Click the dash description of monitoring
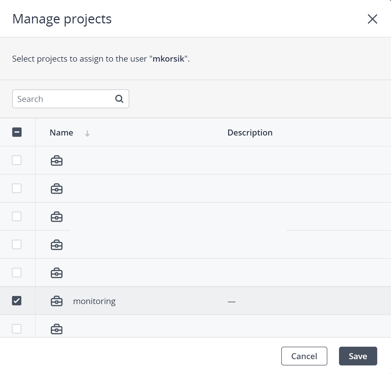The width and height of the screenshot is (391, 374). (231, 302)
